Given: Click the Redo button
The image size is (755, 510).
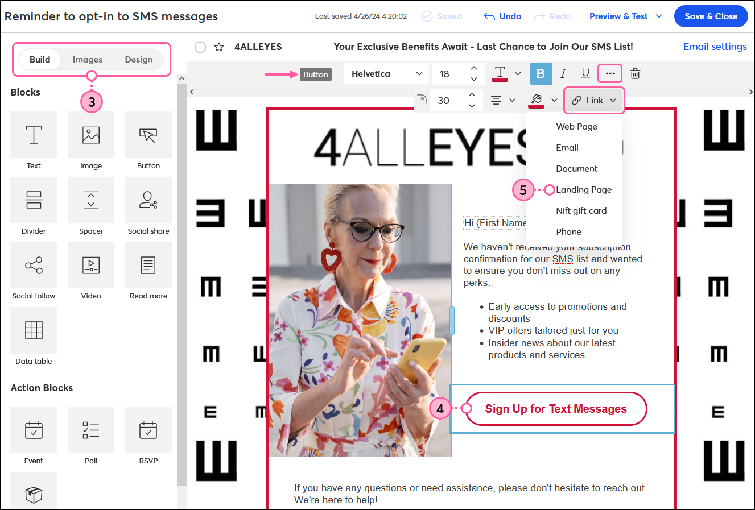Looking at the screenshot, I should pyautogui.click(x=552, y=16).
